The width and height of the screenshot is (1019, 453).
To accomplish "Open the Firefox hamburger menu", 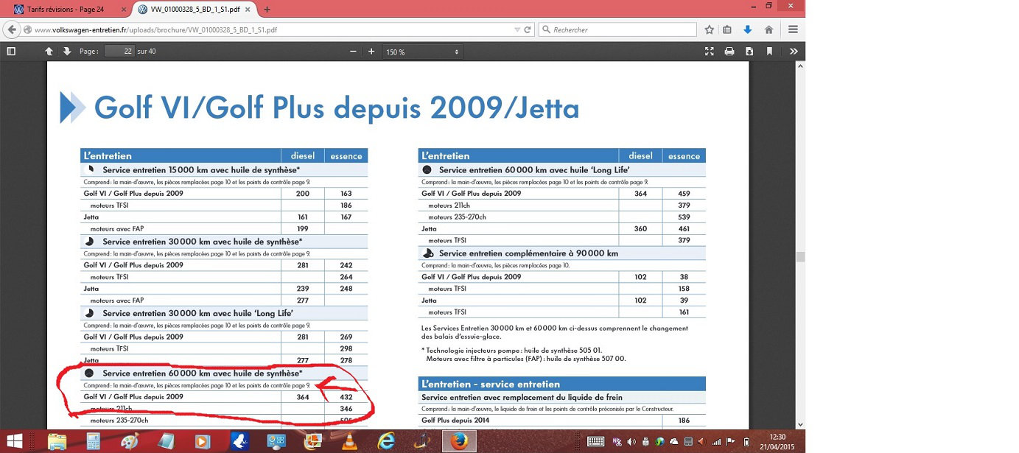I will coord(793,30).
